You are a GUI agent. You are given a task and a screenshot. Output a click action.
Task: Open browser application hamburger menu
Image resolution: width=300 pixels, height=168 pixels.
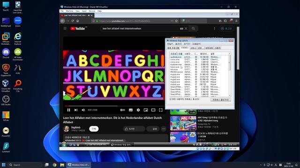(x=236, y=21)
